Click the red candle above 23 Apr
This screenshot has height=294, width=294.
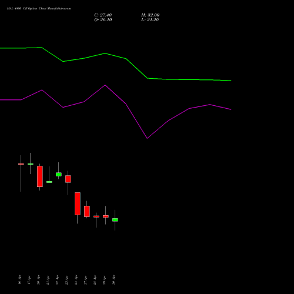point(68,179)
